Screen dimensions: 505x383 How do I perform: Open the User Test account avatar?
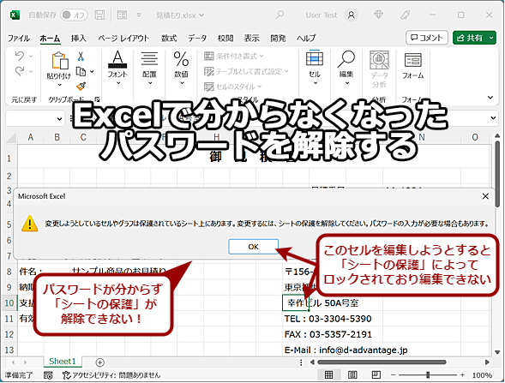pos(352,15)
